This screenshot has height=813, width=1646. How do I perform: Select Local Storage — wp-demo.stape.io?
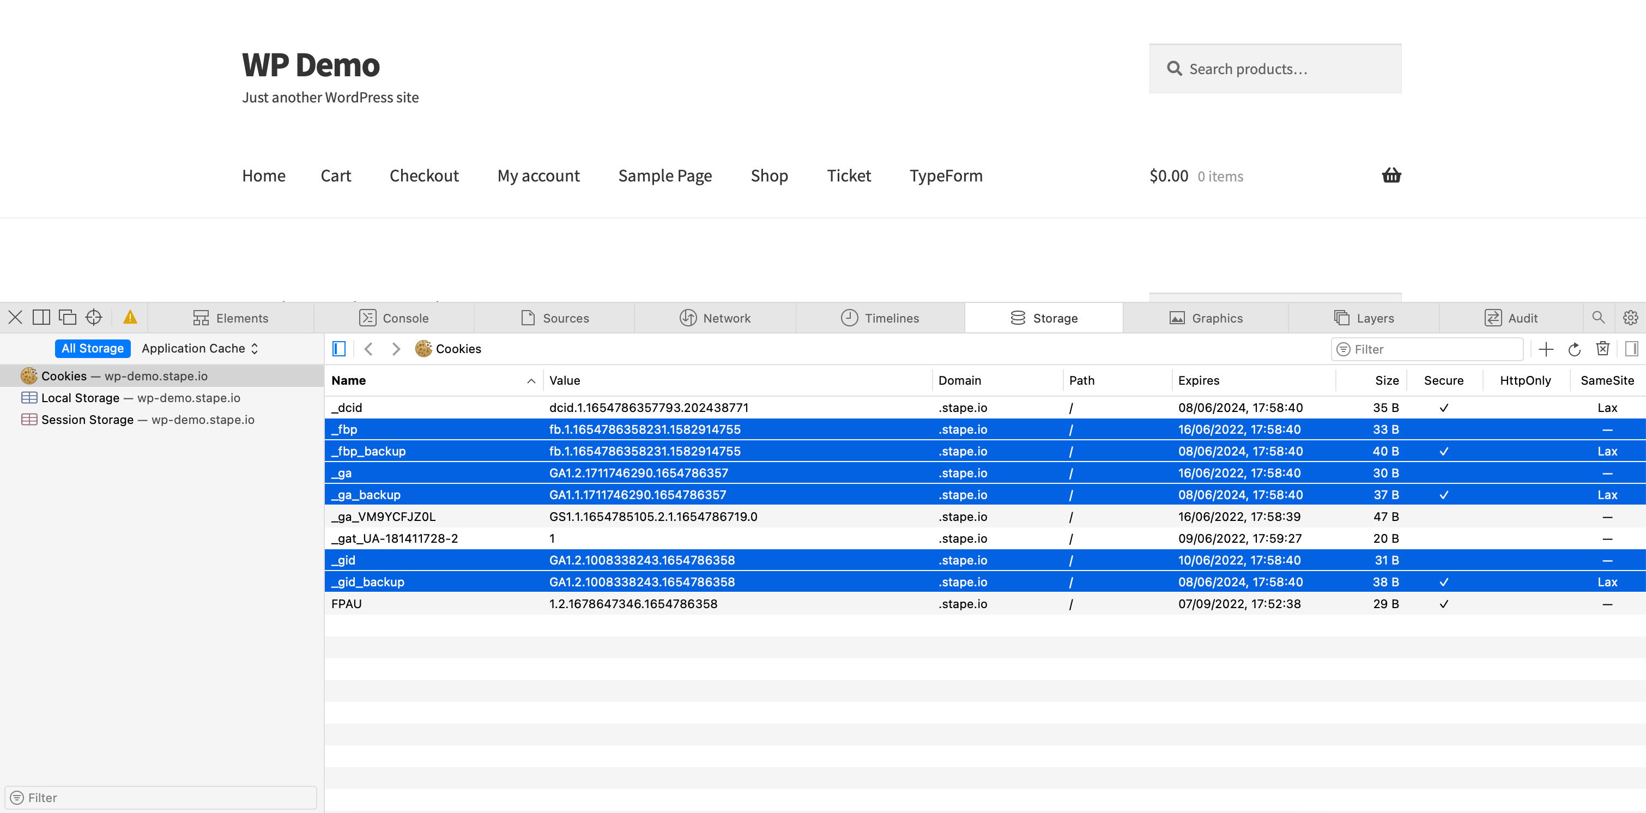pos(162,398)
